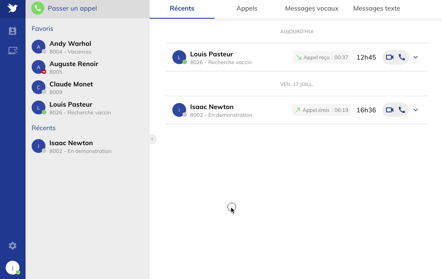Collapse the contacts sidebar with the arrow

pyautogui.click(x=152, y=139)
